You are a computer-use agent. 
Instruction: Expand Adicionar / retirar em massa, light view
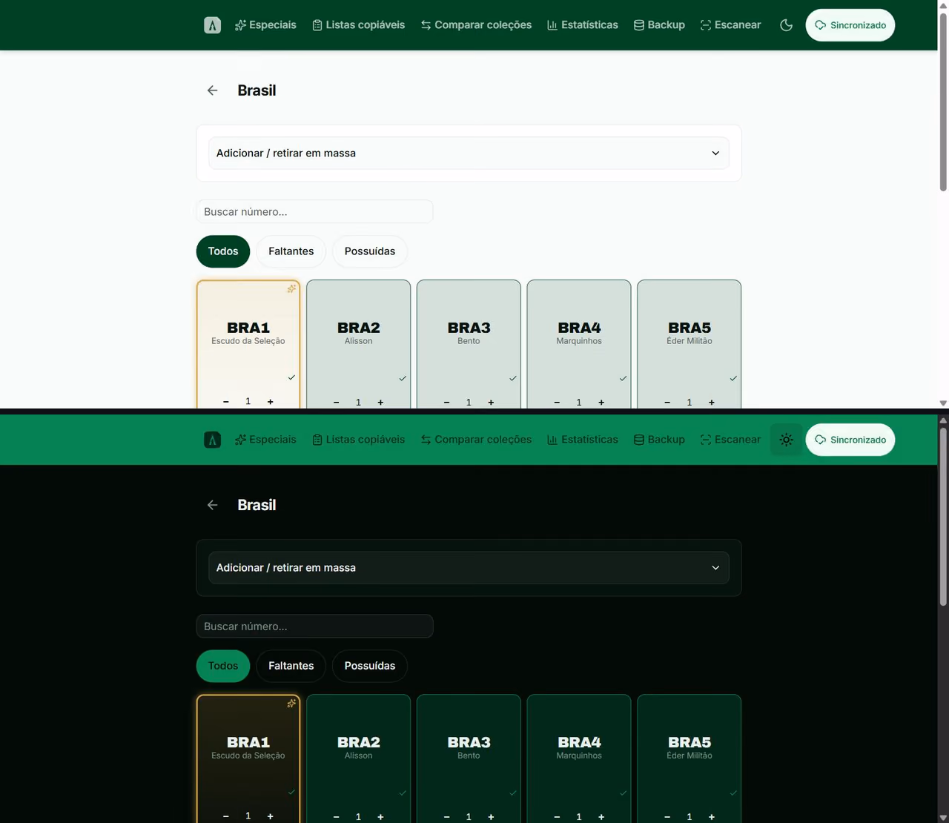point(469,153)
